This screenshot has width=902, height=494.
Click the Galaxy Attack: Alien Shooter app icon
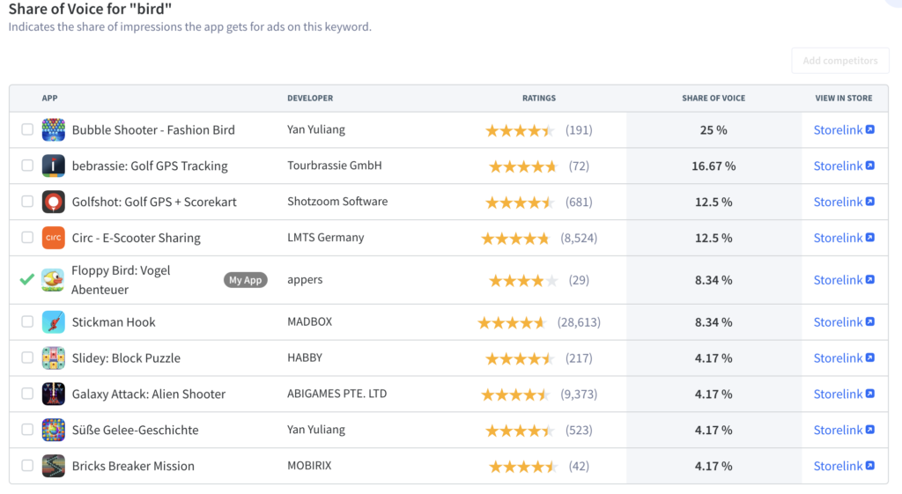(x=54, y=394)
